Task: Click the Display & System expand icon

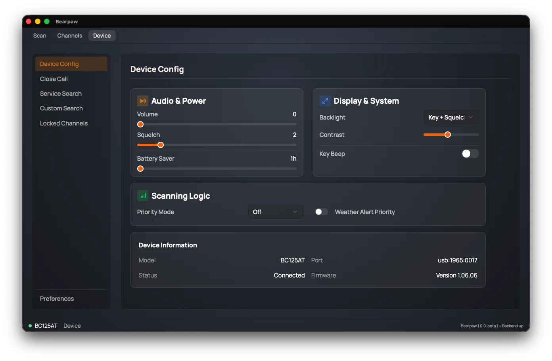Action: (x=325, y=101)
